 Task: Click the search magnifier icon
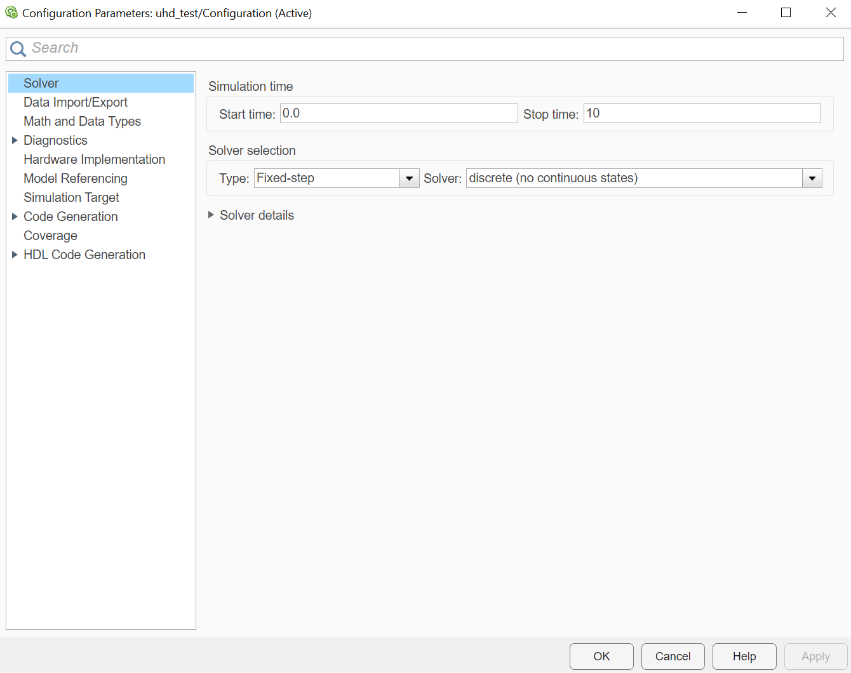pyautogui.click(x=18, y=49)
